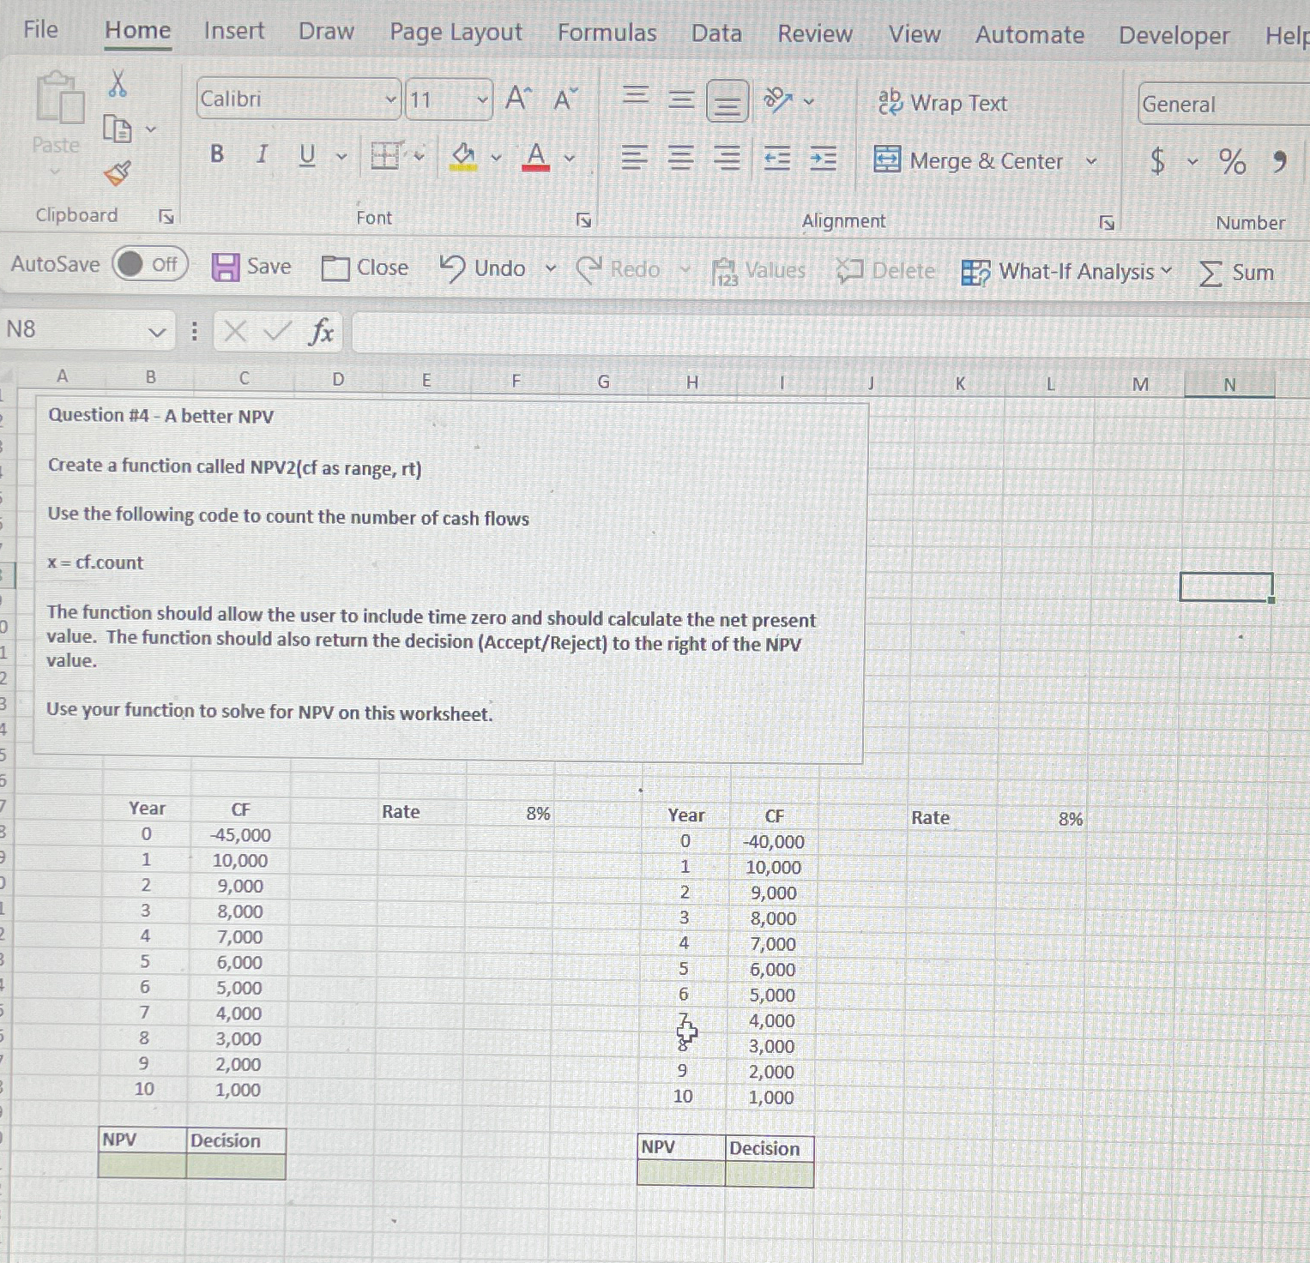Screen dimensions: 1310x1263
Task: Expand Merge & Center options arrow
Action: pyautogui.click(x=1091, y=161)
